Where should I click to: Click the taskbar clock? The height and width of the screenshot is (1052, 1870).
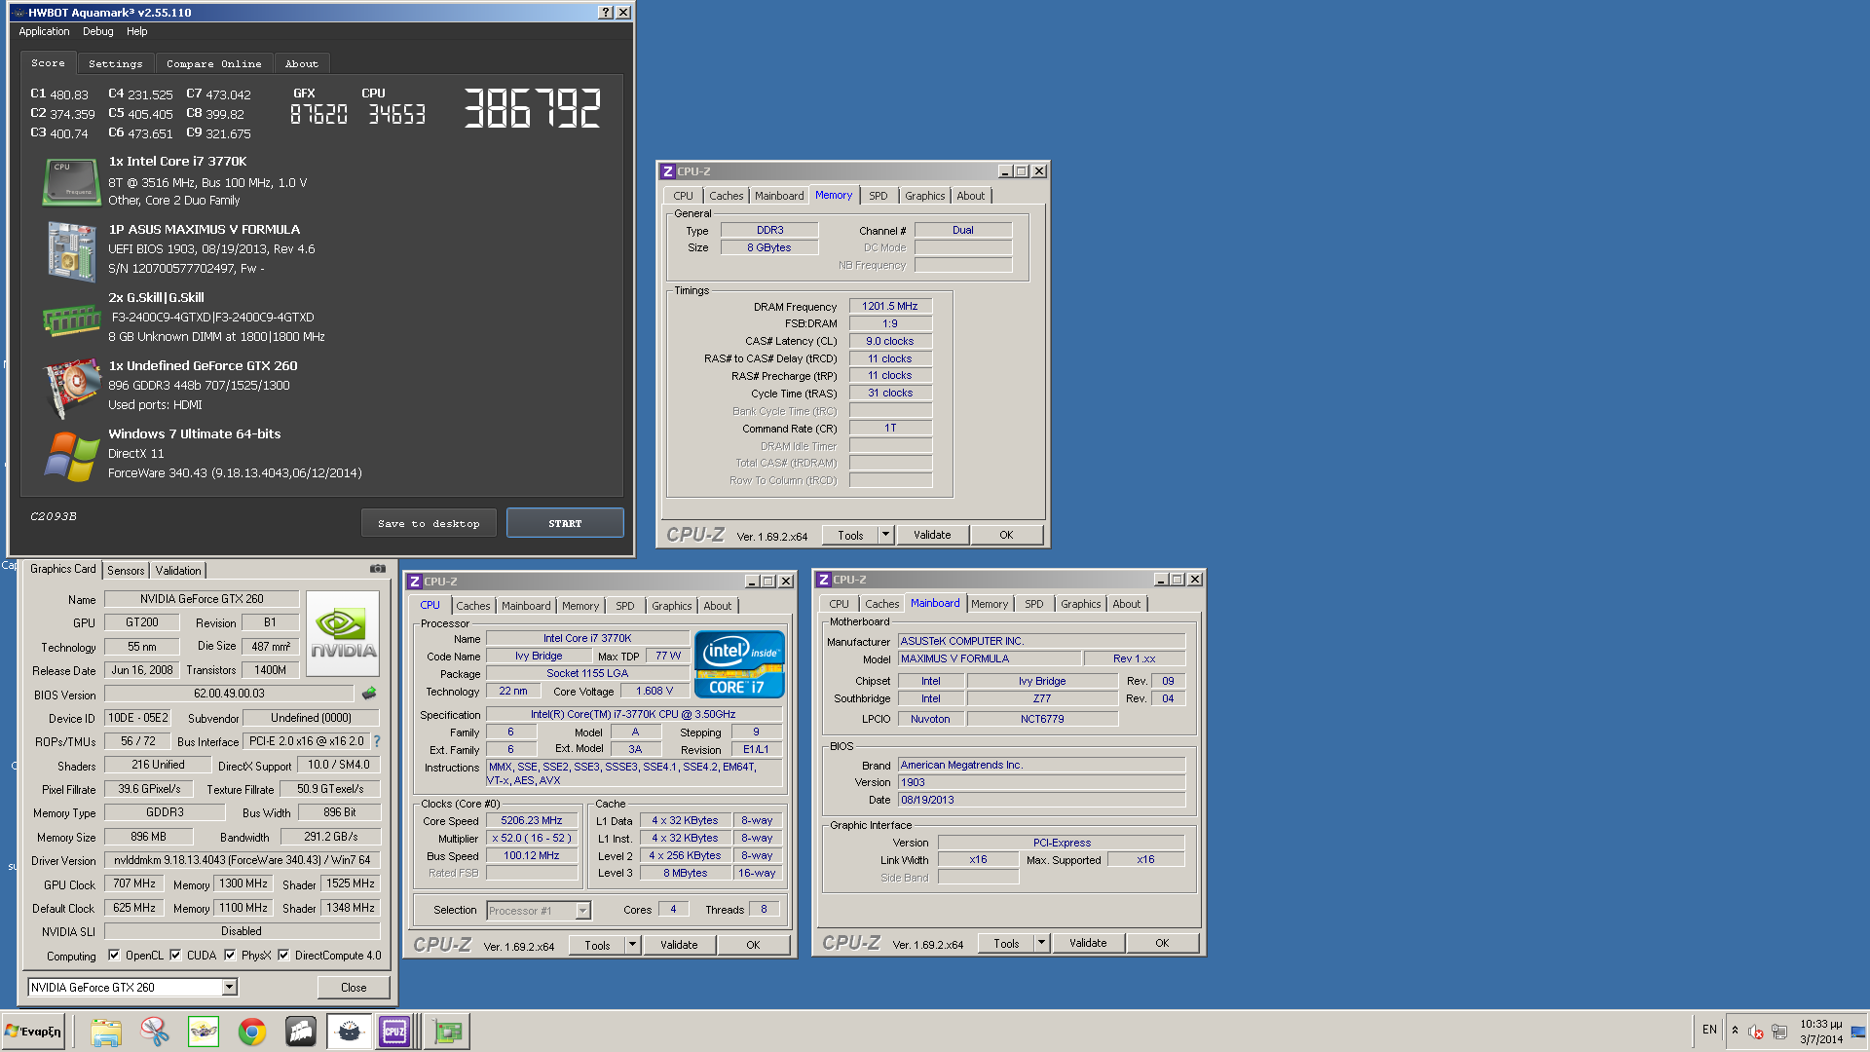pyautogui.click(x=1821, y=1032)
